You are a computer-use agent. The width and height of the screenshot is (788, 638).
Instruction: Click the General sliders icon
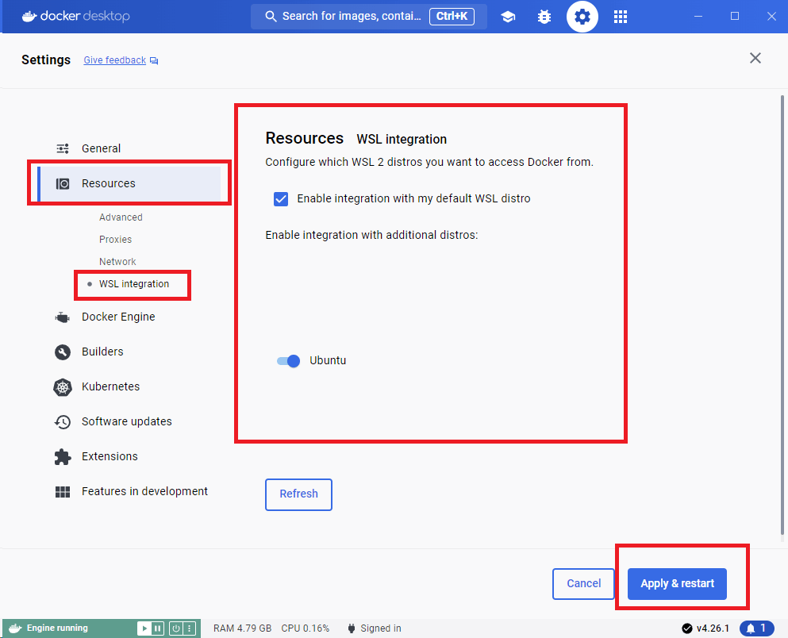[63, 148]
